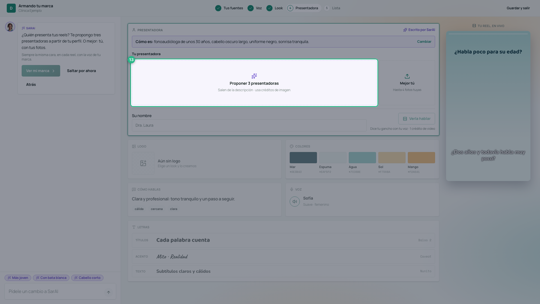Select the Mango color swatch
Screen dimensions: 540x304
[421, 158]
